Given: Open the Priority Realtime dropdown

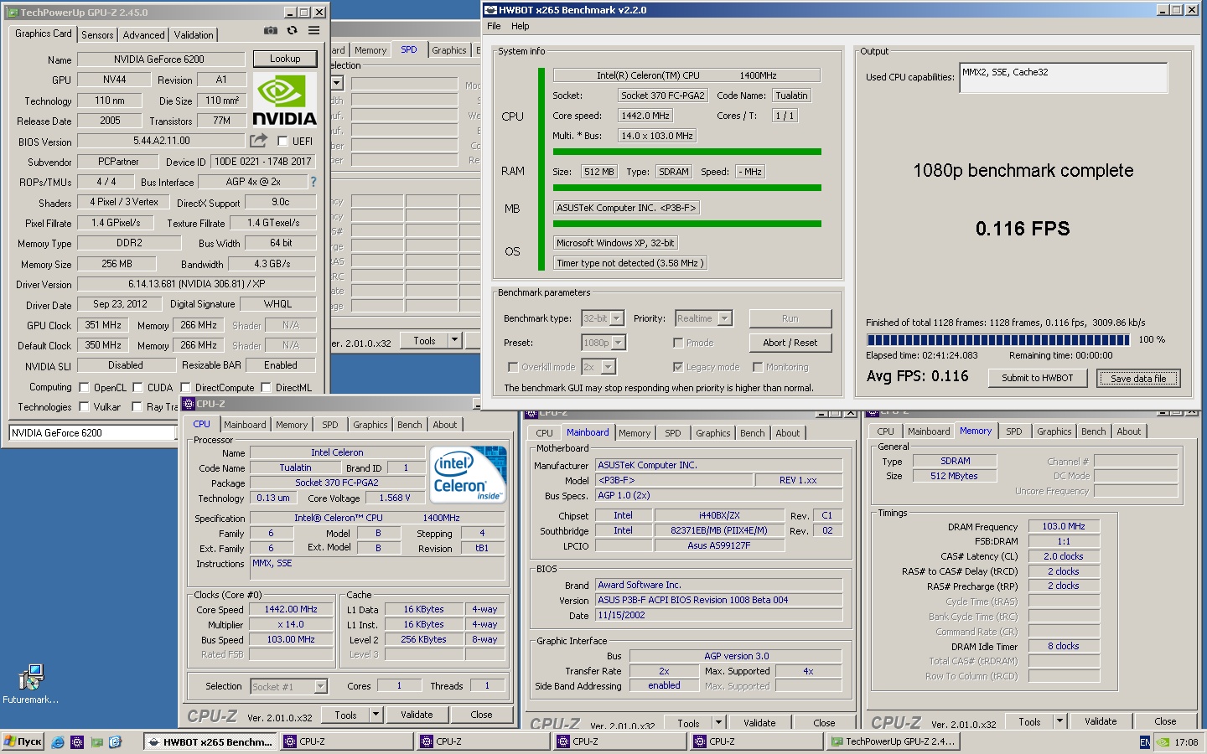Looking at the screenshot, I should tap(724, 318).
